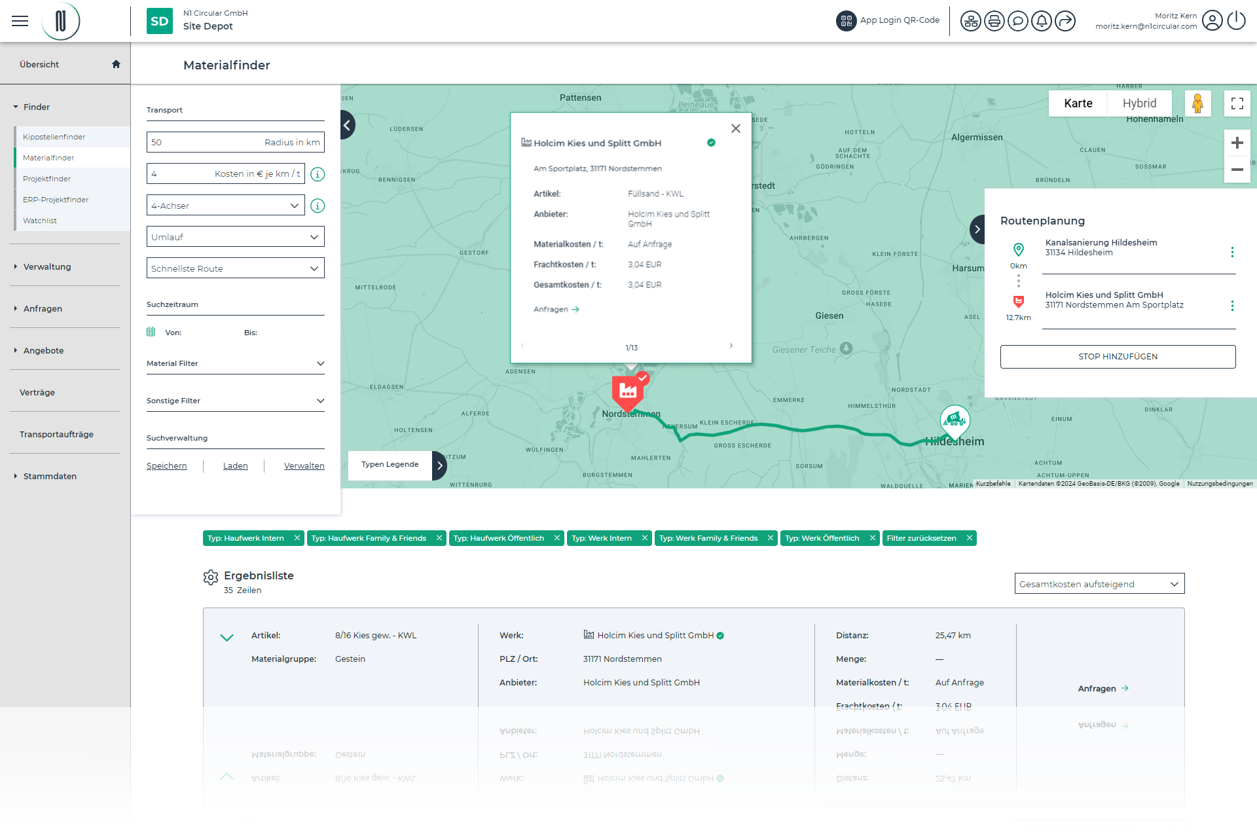Viewport: 1257px width, 836px height.
Task: Remove Typ: Werk Öffentlich filter chip
Action: pyautogui.click(x=872, y=538)
